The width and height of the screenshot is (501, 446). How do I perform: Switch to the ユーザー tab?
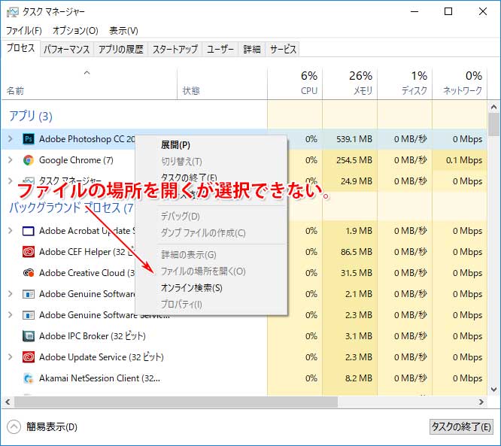(x=220, y=49)
